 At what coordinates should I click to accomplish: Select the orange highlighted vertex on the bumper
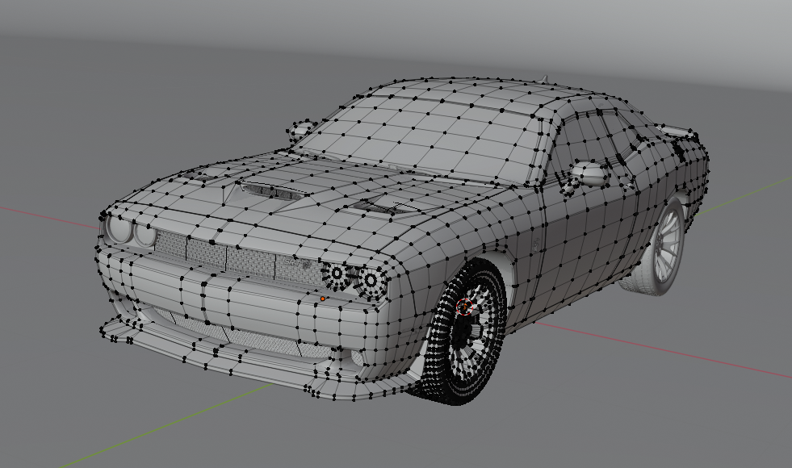tap(323, 299)
